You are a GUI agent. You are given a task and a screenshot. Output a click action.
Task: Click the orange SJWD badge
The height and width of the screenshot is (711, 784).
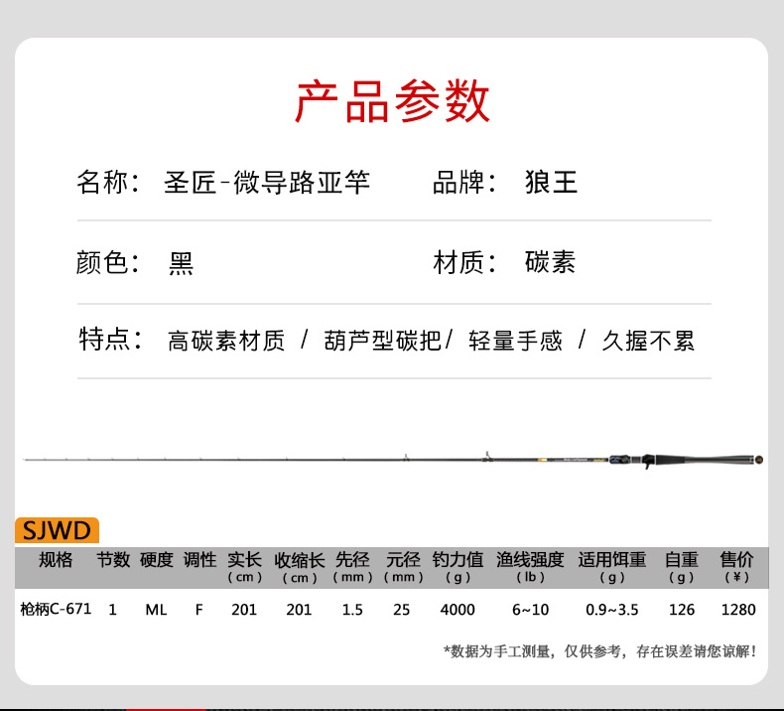pos(57,530)
